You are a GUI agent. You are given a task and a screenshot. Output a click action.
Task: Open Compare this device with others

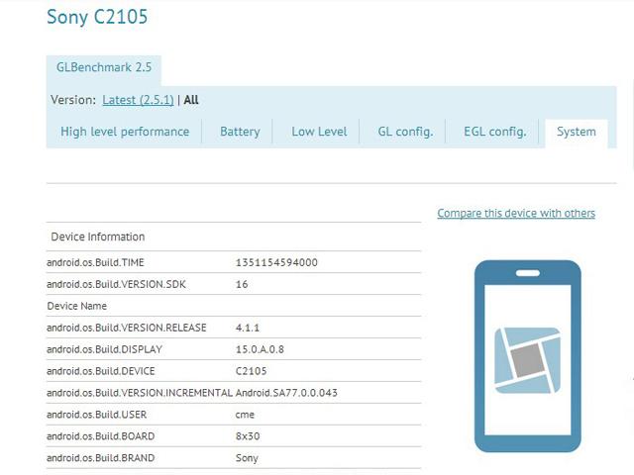click(x=516, y=213)
